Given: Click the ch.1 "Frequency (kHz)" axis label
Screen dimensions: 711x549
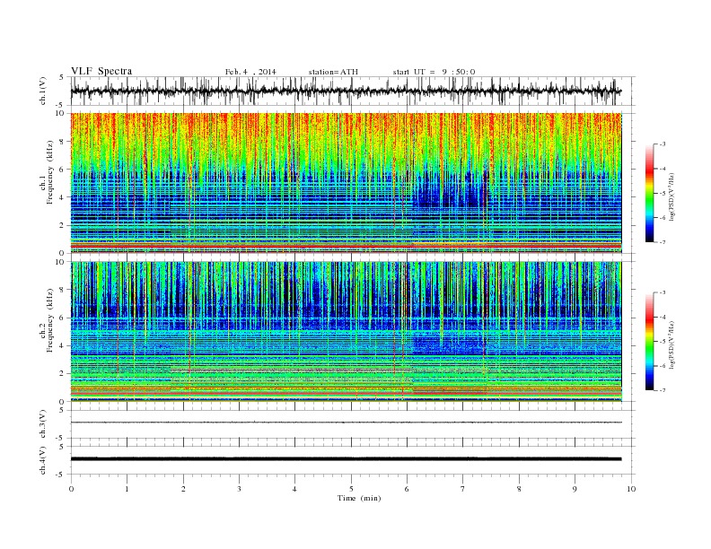Looking at the screenshot, I should (x=50, y=172).
